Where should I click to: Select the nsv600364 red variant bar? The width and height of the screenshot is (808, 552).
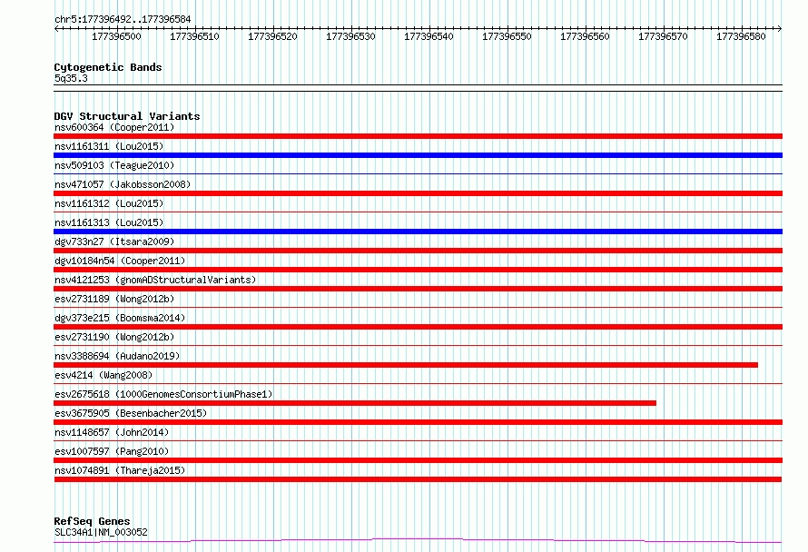(x=418, y=136)
